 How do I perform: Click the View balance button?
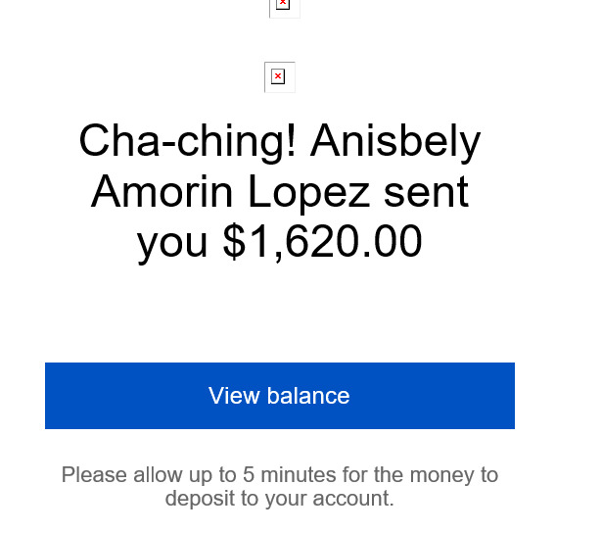pos(280,396)
